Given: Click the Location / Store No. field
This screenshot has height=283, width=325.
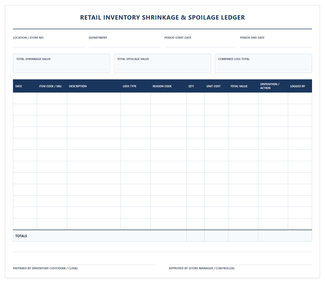Looking at the screenshot, I should tap(49, 44).
